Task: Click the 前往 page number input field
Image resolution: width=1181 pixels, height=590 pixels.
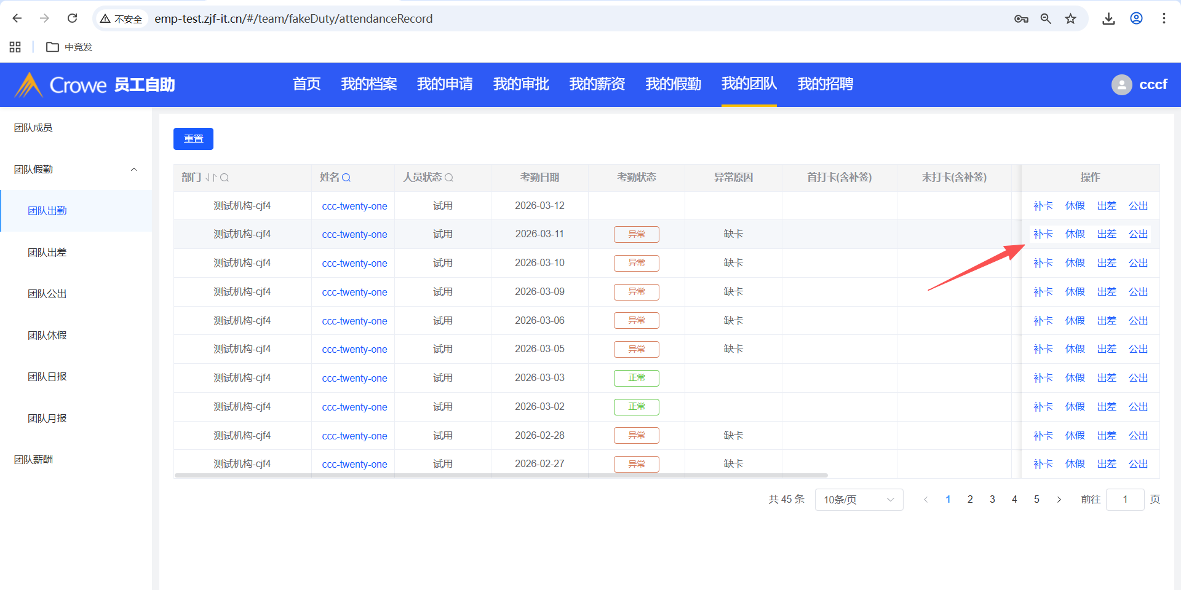Action: (x=1124, y=500)
